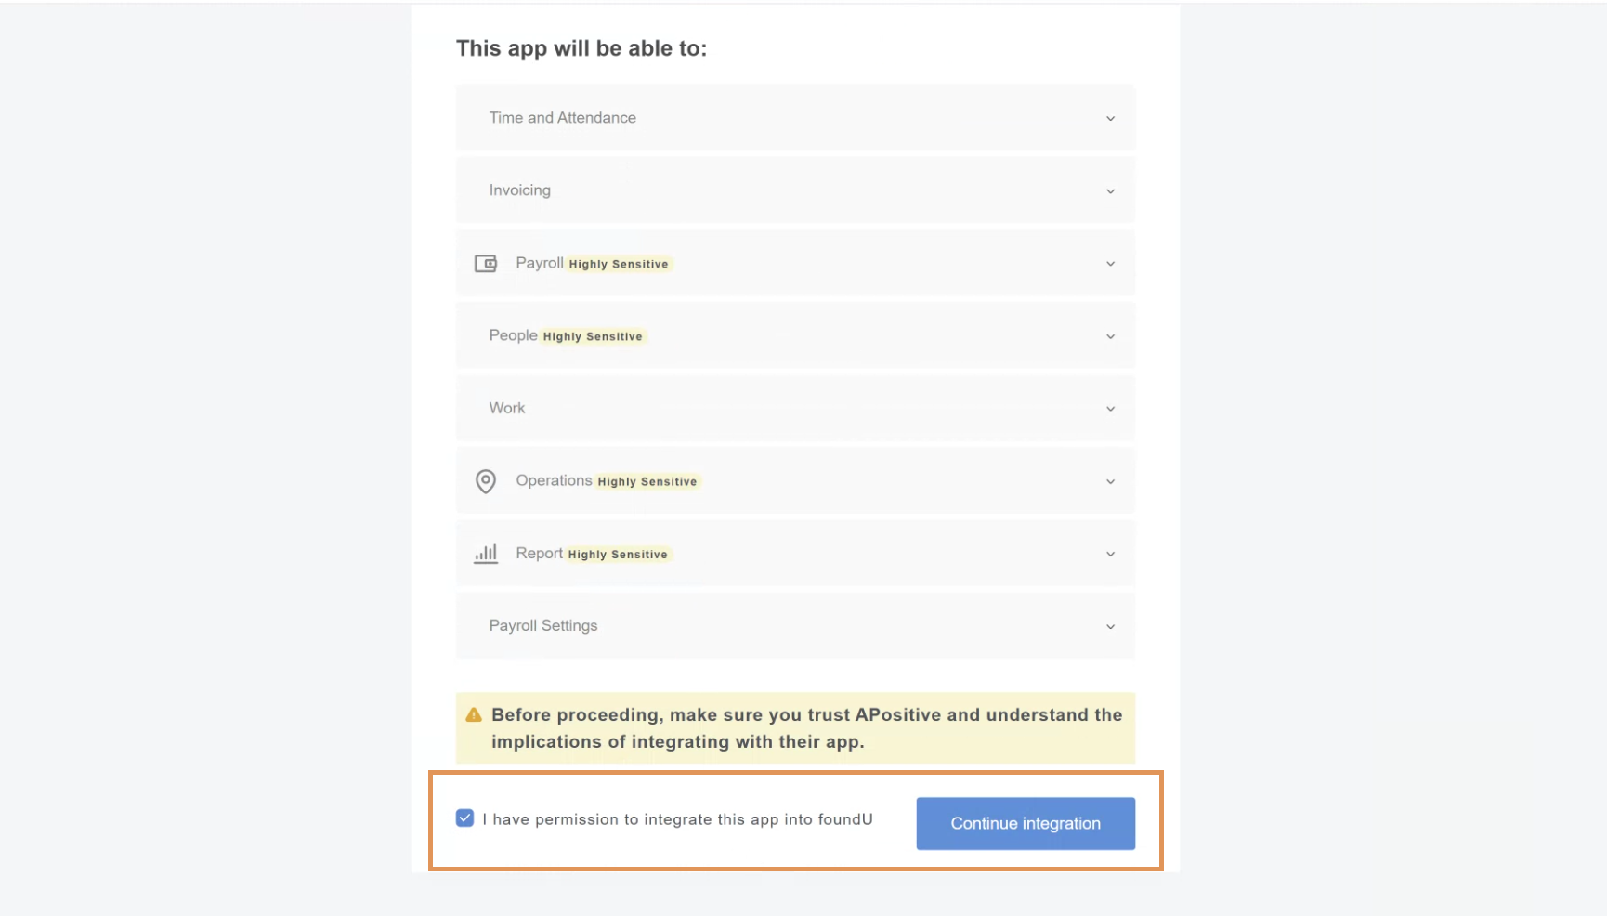Viewport: 1607px width, 916px height.
Task: Click the Time and Attendance label
Action: 562,118
